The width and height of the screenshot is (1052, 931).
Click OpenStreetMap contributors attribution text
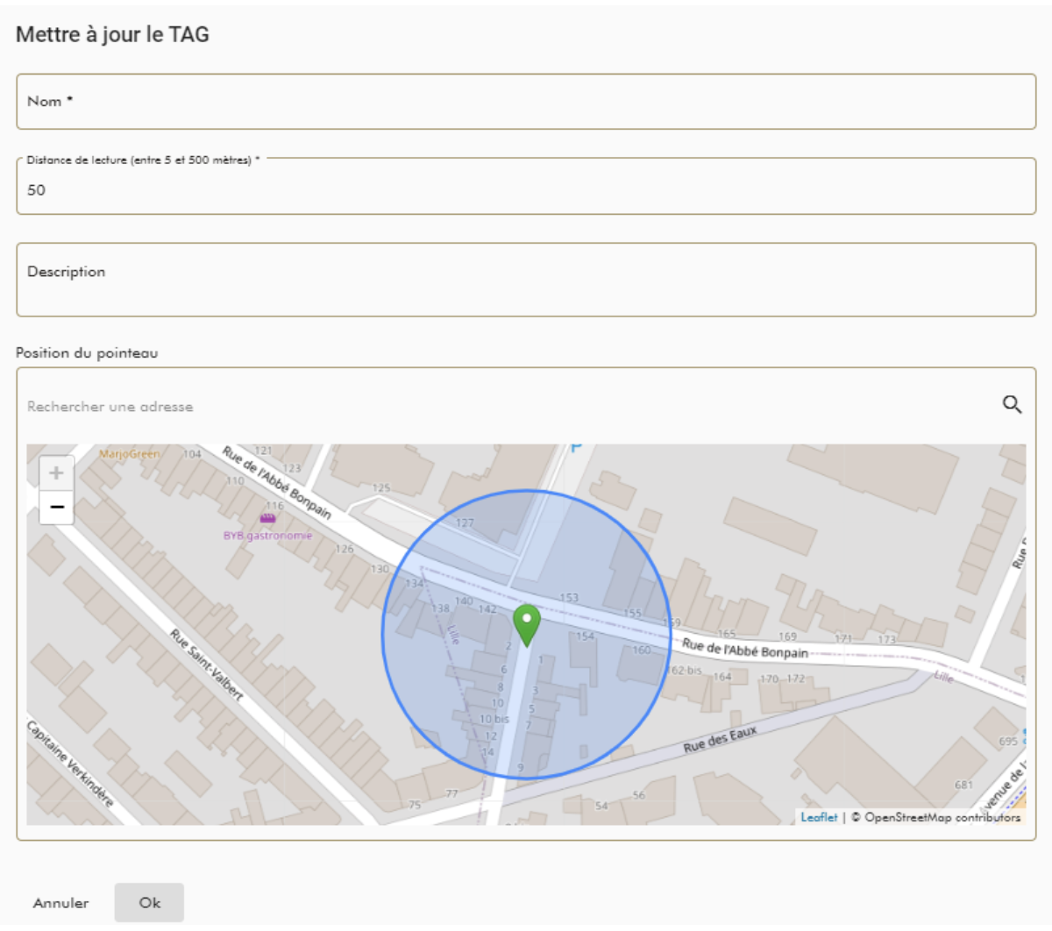[x=942, y=817]
